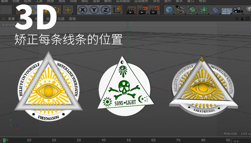Render to Picture Viewer
251x143 pixels.
143,10
